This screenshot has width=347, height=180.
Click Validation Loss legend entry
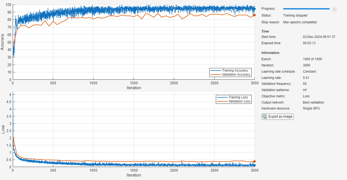[234, 101]
